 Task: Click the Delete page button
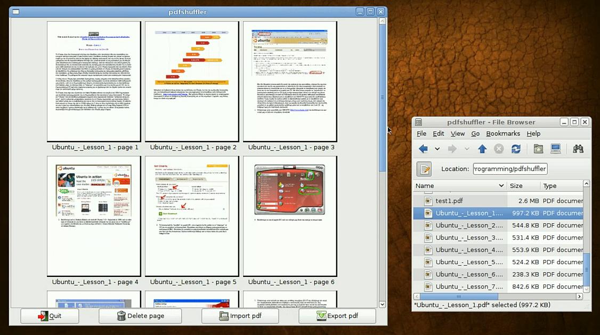tap(140, 316)
